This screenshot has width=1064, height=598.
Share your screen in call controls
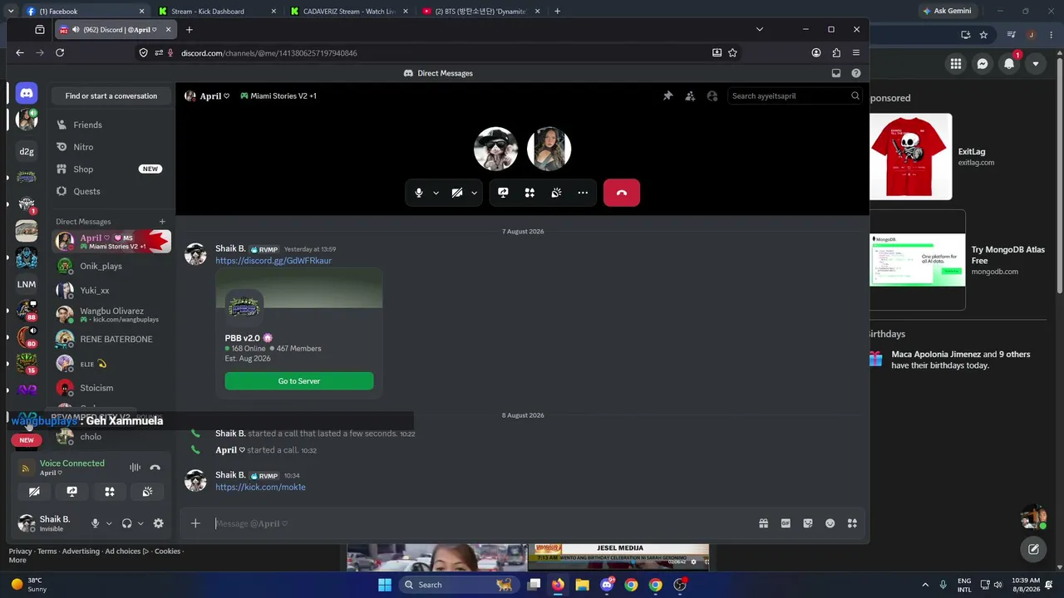pos(503,193)
